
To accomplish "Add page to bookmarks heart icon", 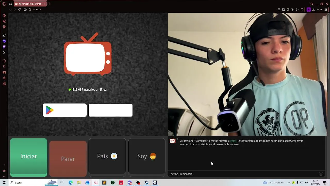I will pos(302,10).
